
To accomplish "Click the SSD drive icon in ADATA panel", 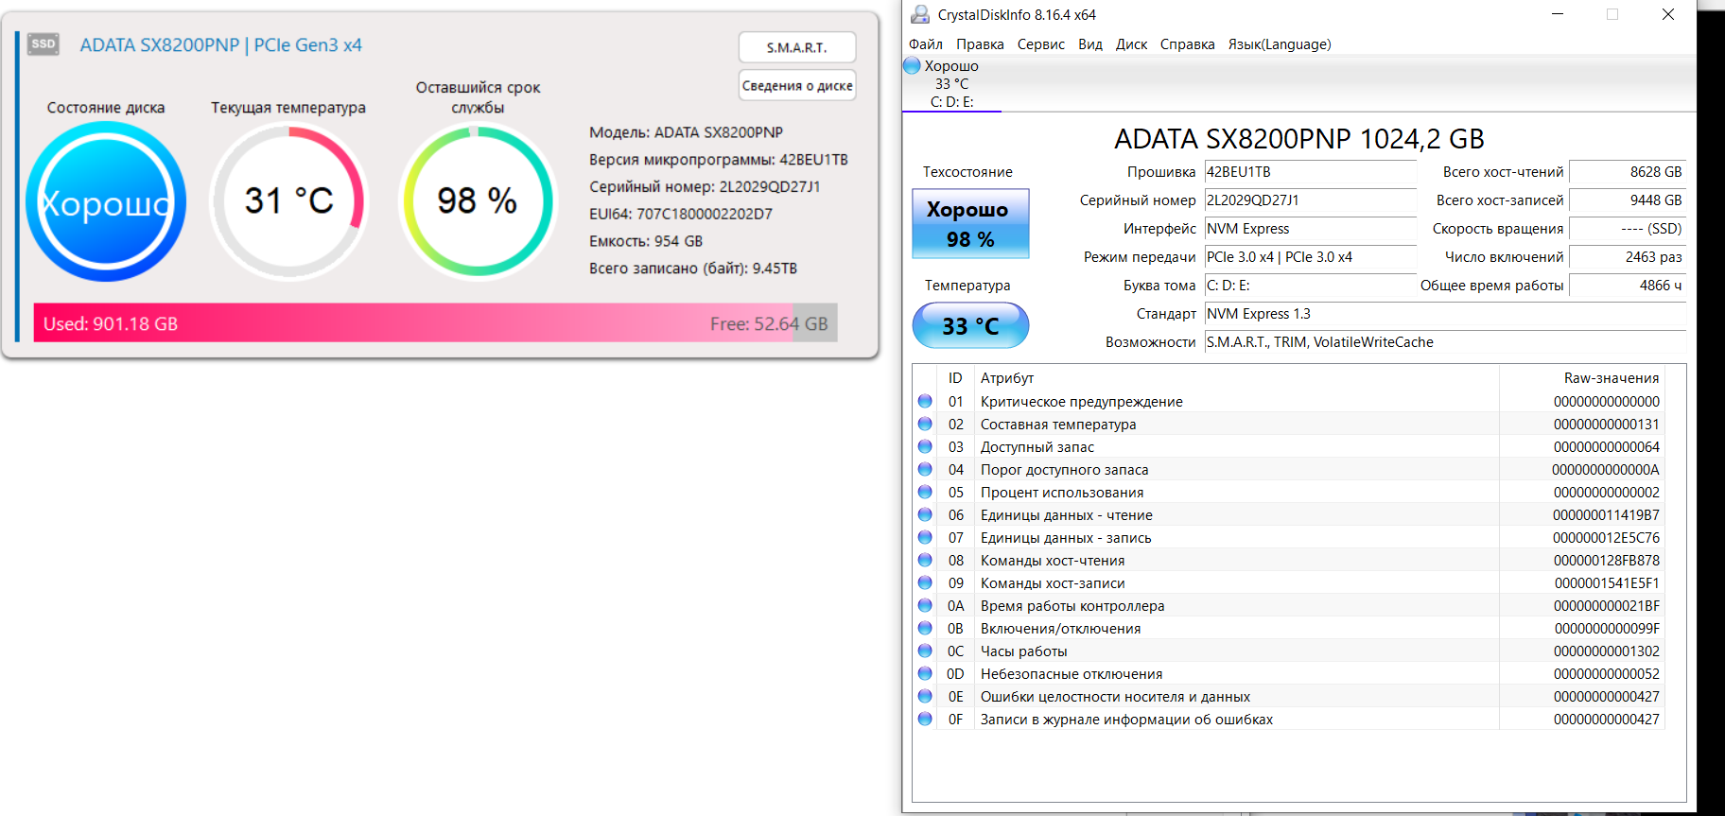I will click(44, 44).
